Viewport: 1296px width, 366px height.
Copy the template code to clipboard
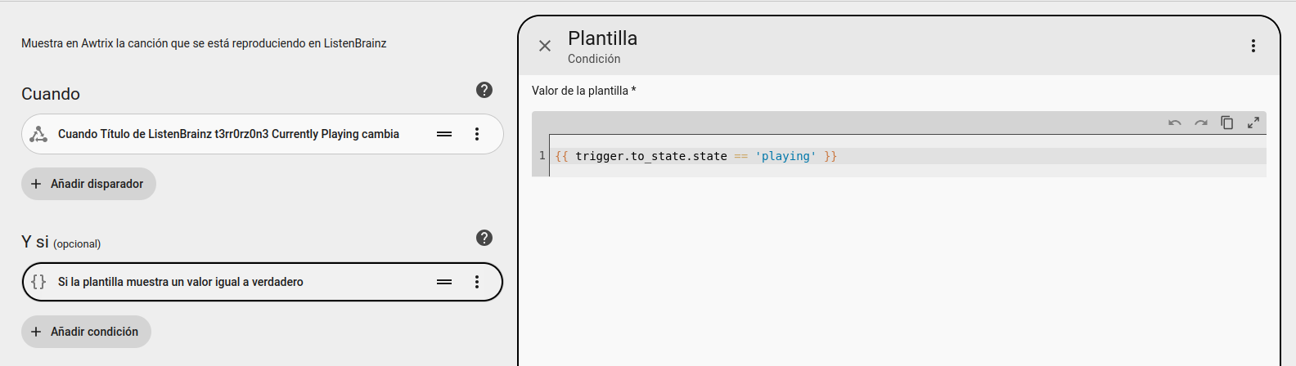point(1227,123)
